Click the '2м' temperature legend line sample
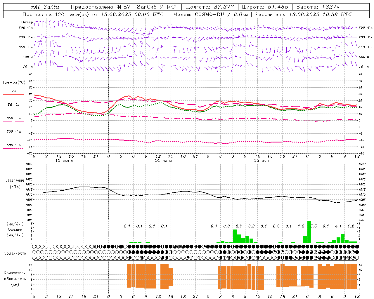The image size is (374, 299). (13, 95)
